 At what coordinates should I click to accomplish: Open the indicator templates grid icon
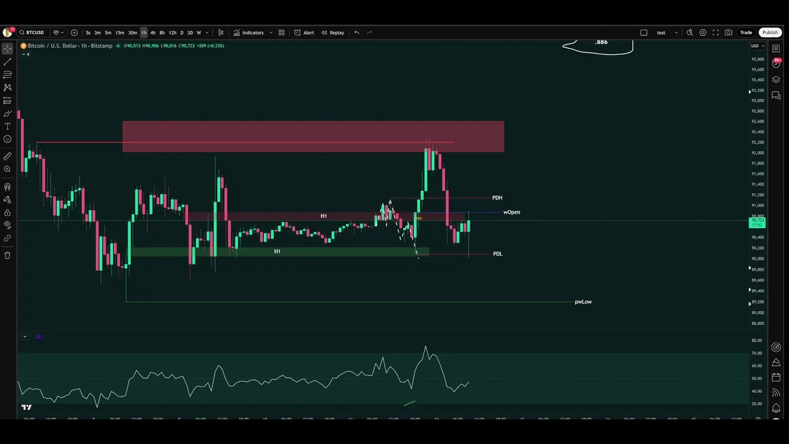[x=282, y=33]
